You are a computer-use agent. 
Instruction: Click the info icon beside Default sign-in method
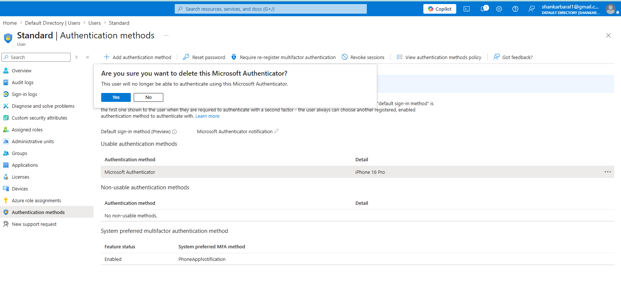(x=174, y=132)
